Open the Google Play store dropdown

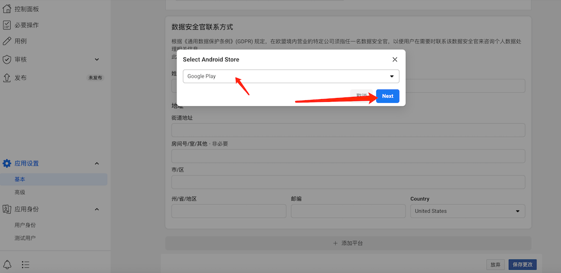pyautogui.click(x=291, y=77)
